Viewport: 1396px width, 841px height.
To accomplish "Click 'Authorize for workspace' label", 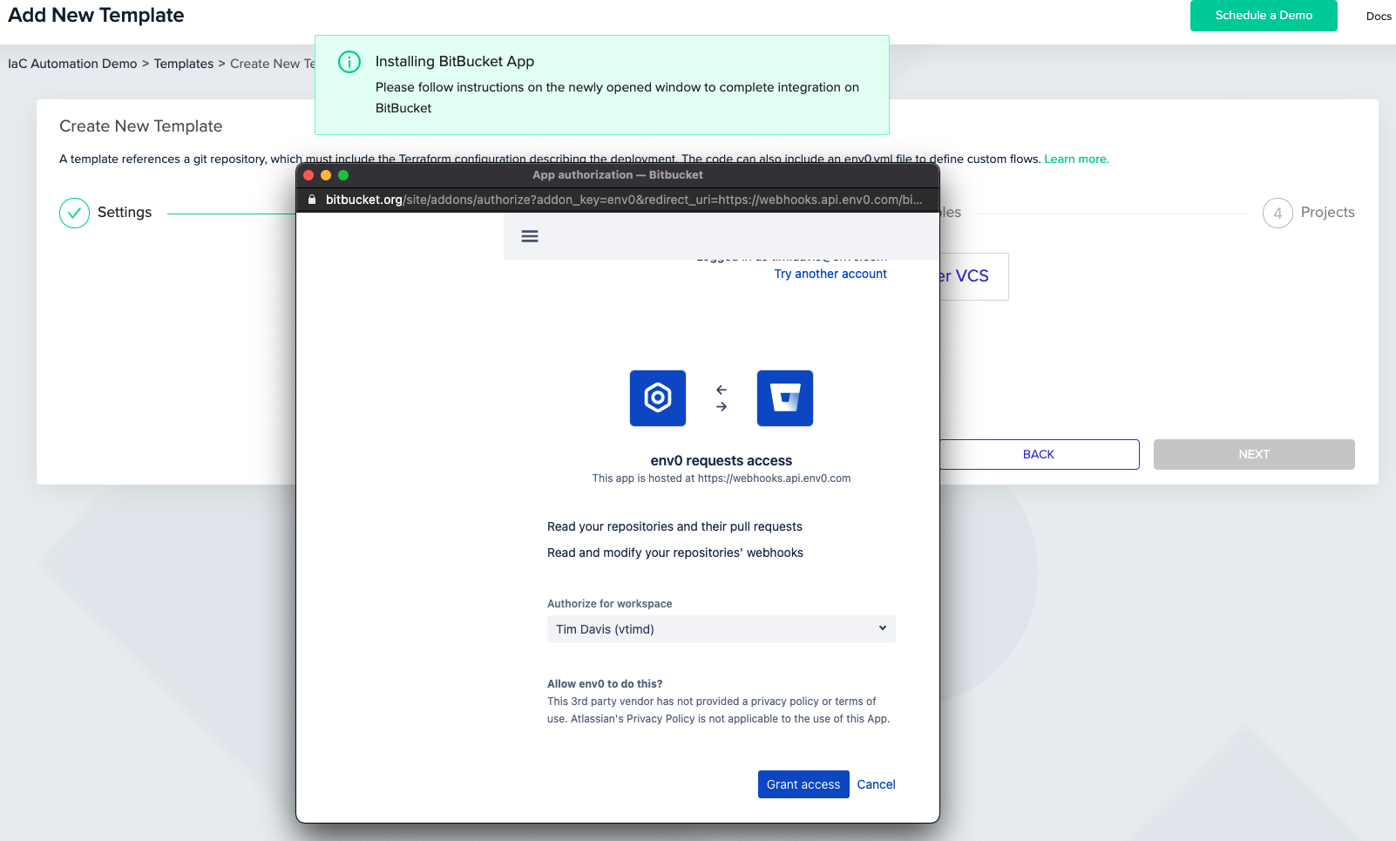I will point(610,604).
